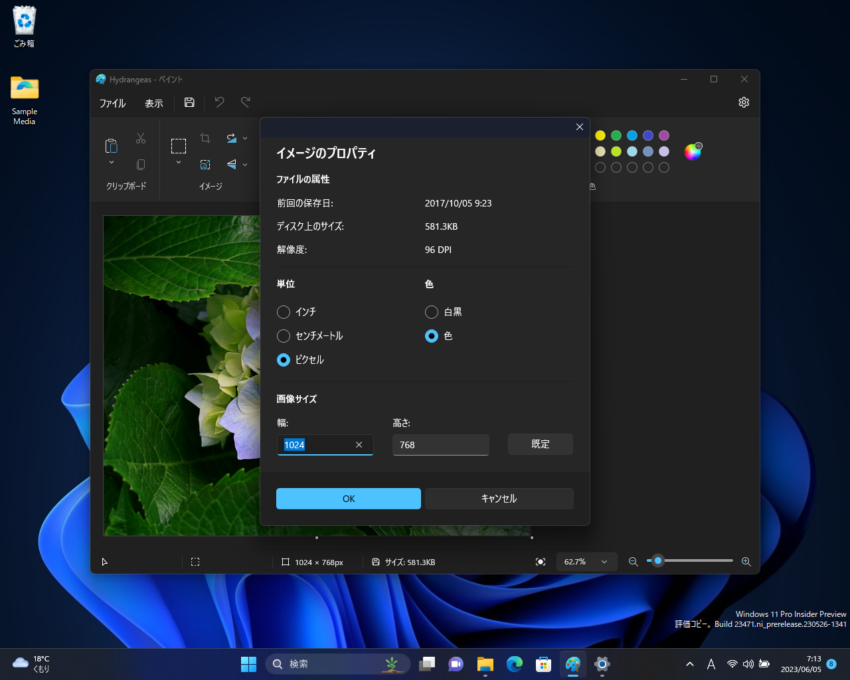Expand the selection tool dropdown
Image resolution: width=850 pixels, height=680 pixels.
click(178, 161)
